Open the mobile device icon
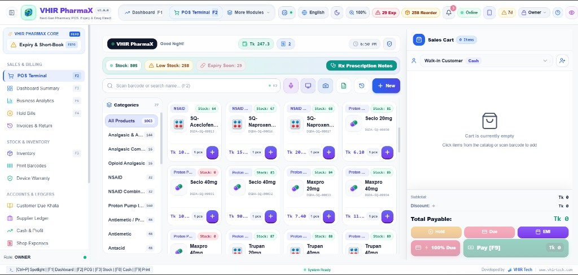The width and height of the screenshot is (578, 275). click(x=489, y=12)
